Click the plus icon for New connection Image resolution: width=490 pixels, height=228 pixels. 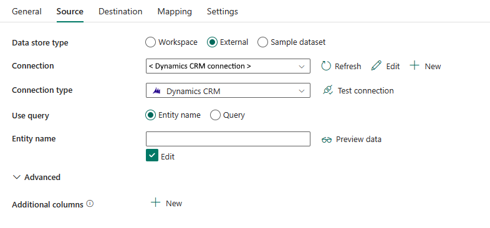[x=415, y=65]
